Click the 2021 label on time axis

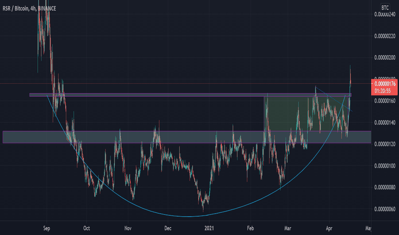pos(209,228)
